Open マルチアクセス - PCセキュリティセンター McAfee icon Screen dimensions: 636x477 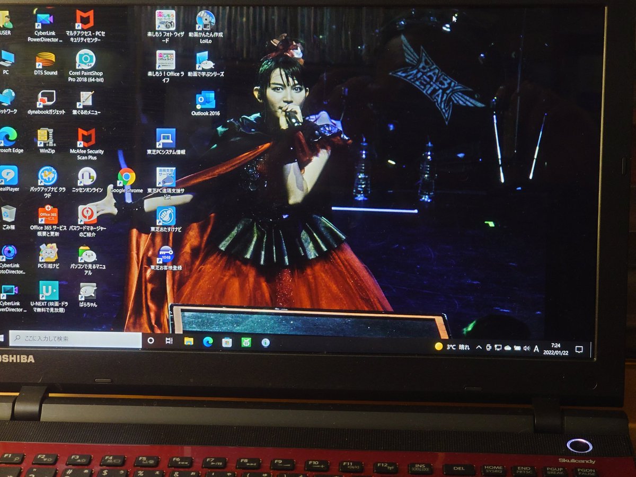coord(85,26)
